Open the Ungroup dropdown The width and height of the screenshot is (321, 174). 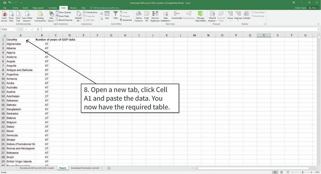[238, 16]
